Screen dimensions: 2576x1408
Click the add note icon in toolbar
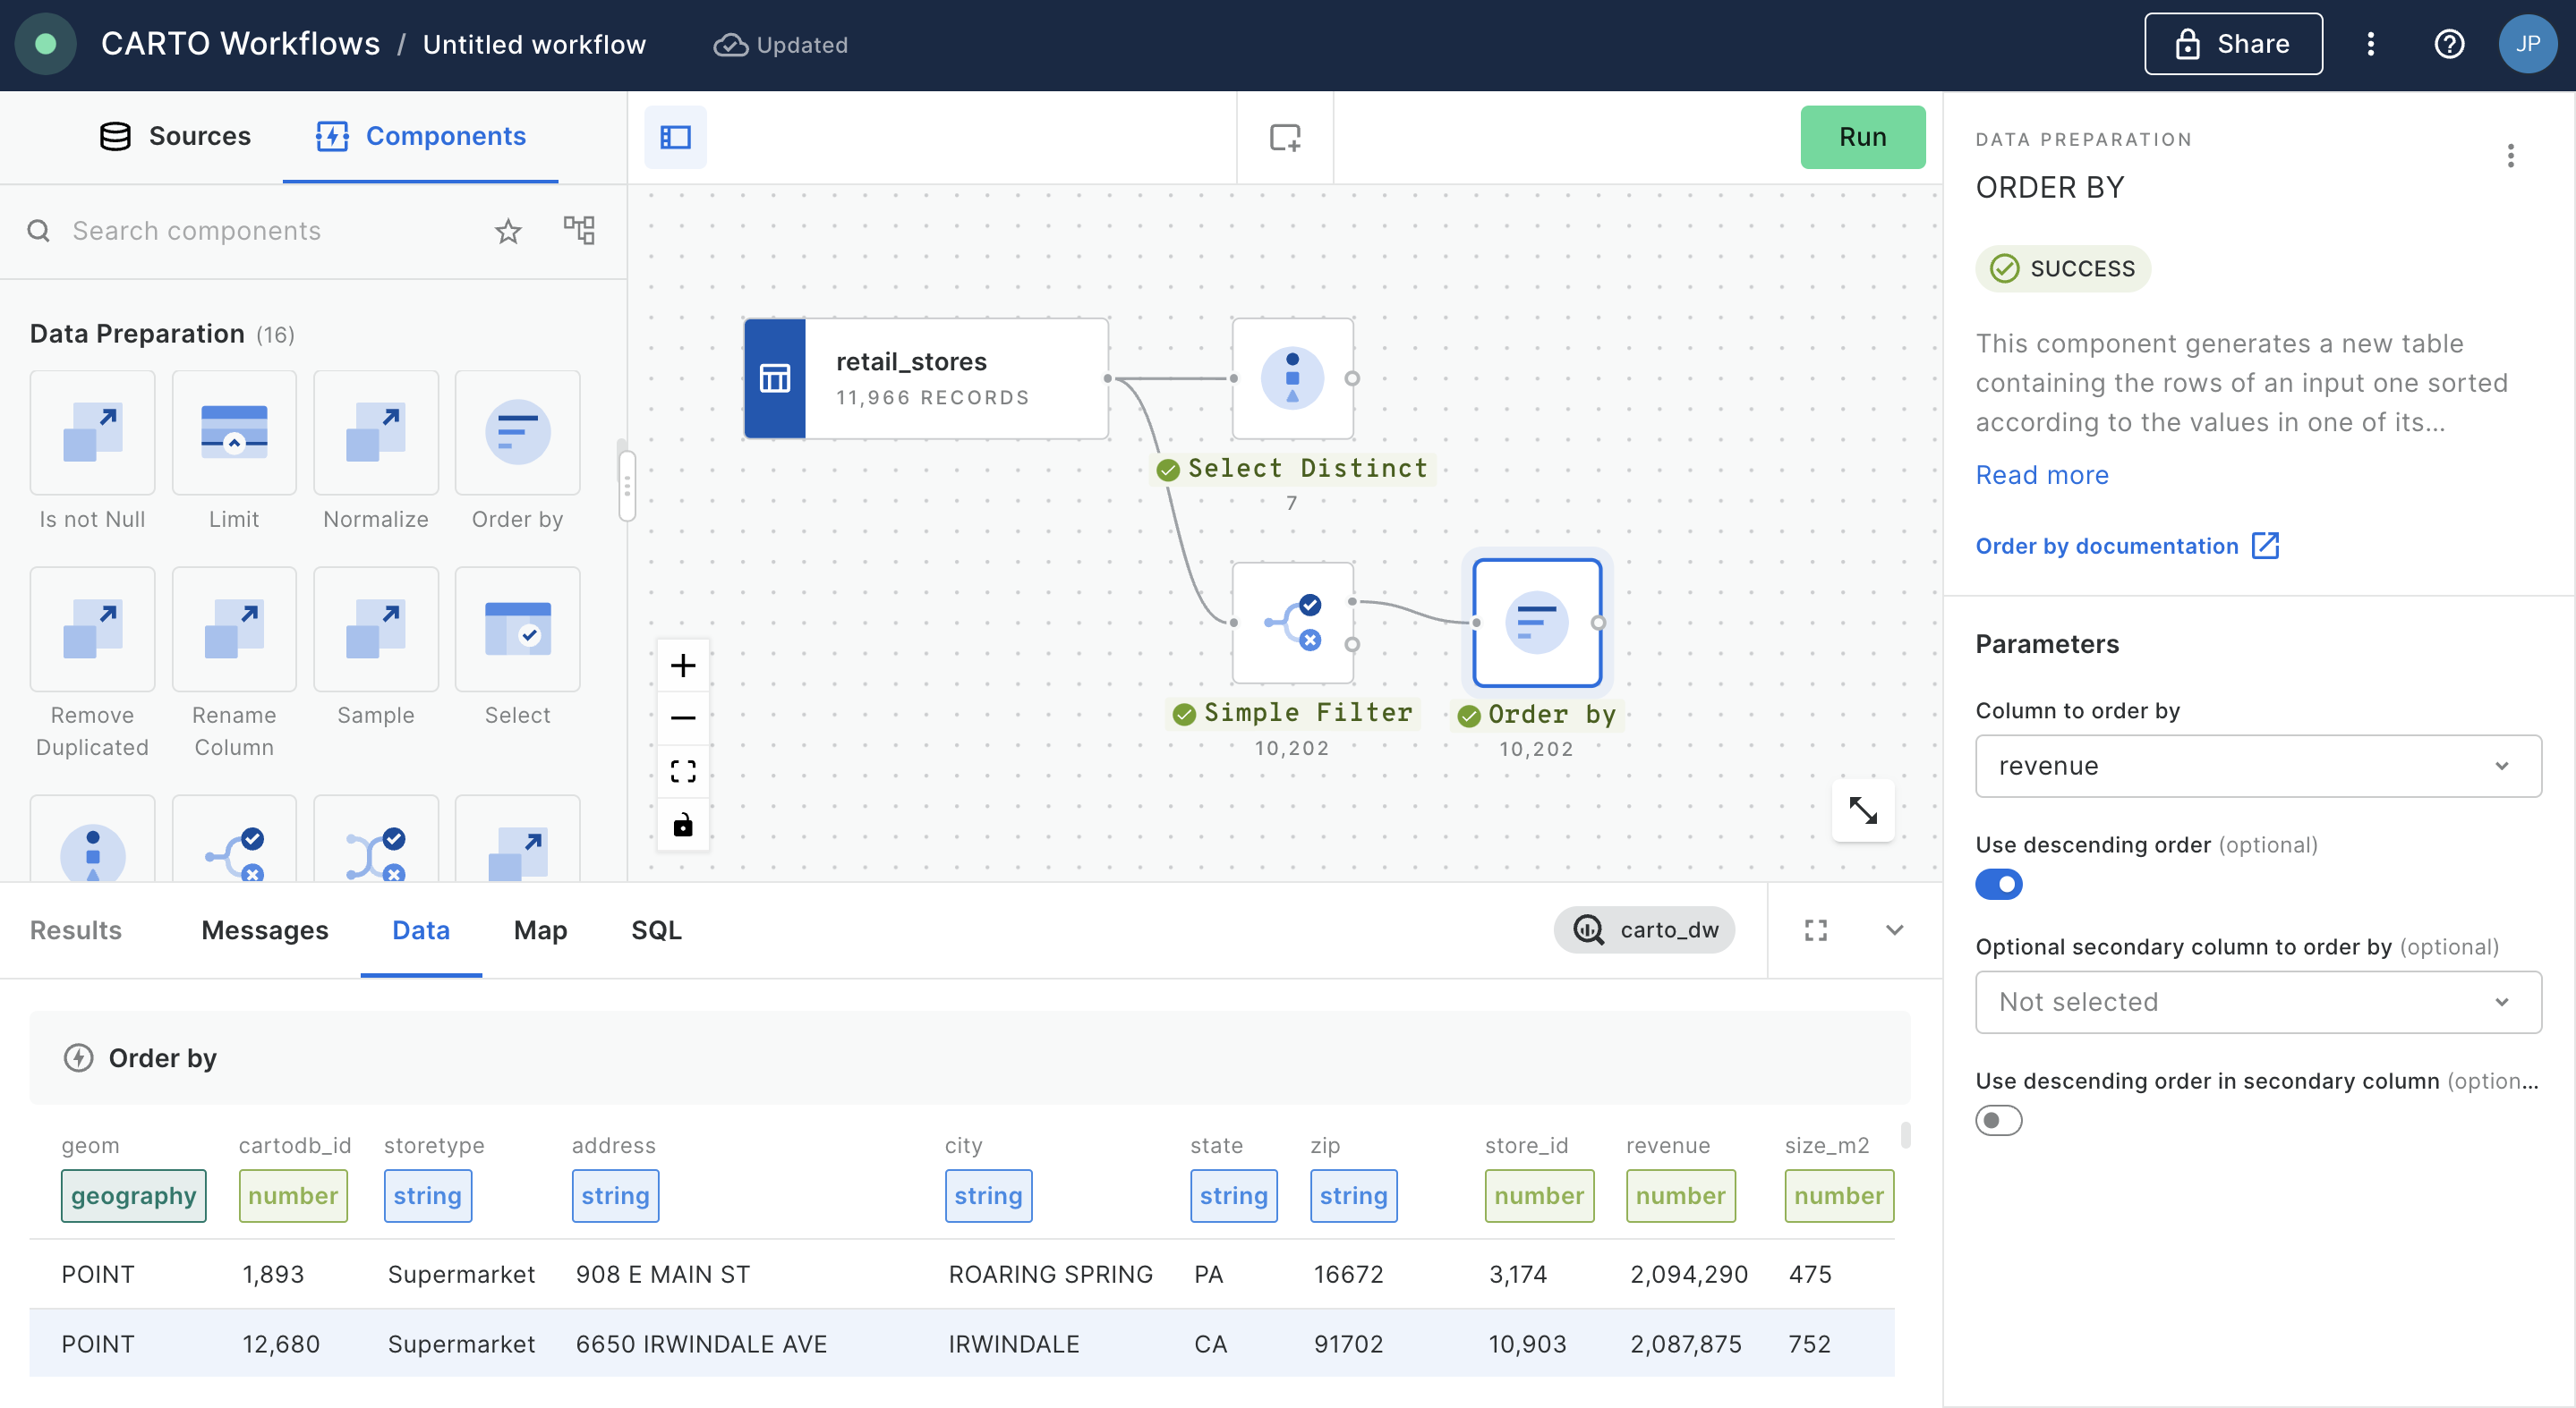point(1284,137)
